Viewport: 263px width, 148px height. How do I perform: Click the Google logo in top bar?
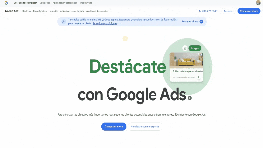pos(6,3)
